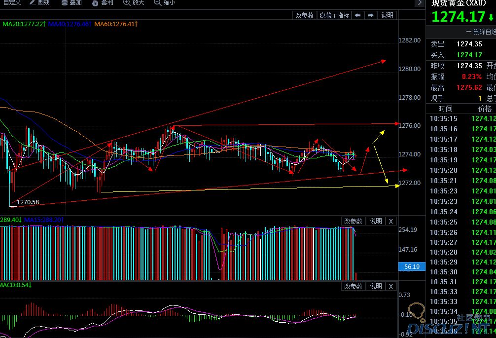Close the MACD indicator panel with X

390,286
